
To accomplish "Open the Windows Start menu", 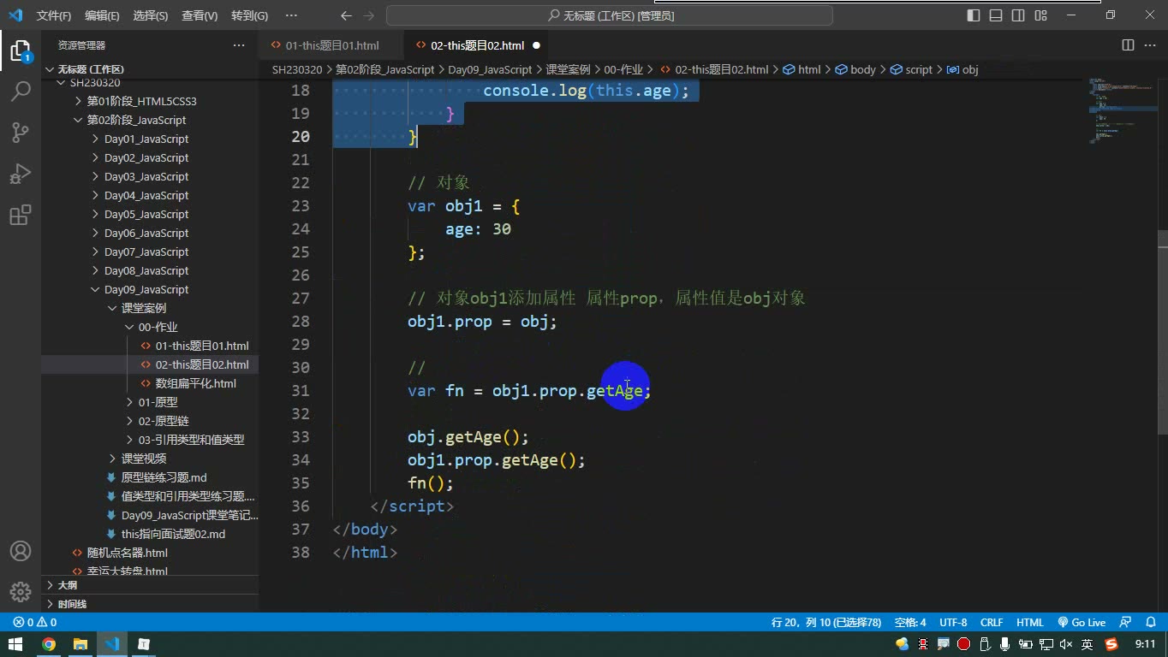I will click(16, 644).
